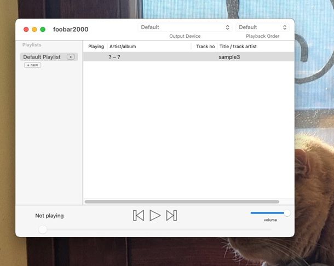Click the Play button
The height and width of the screenshot is (266, 334).
155,216
